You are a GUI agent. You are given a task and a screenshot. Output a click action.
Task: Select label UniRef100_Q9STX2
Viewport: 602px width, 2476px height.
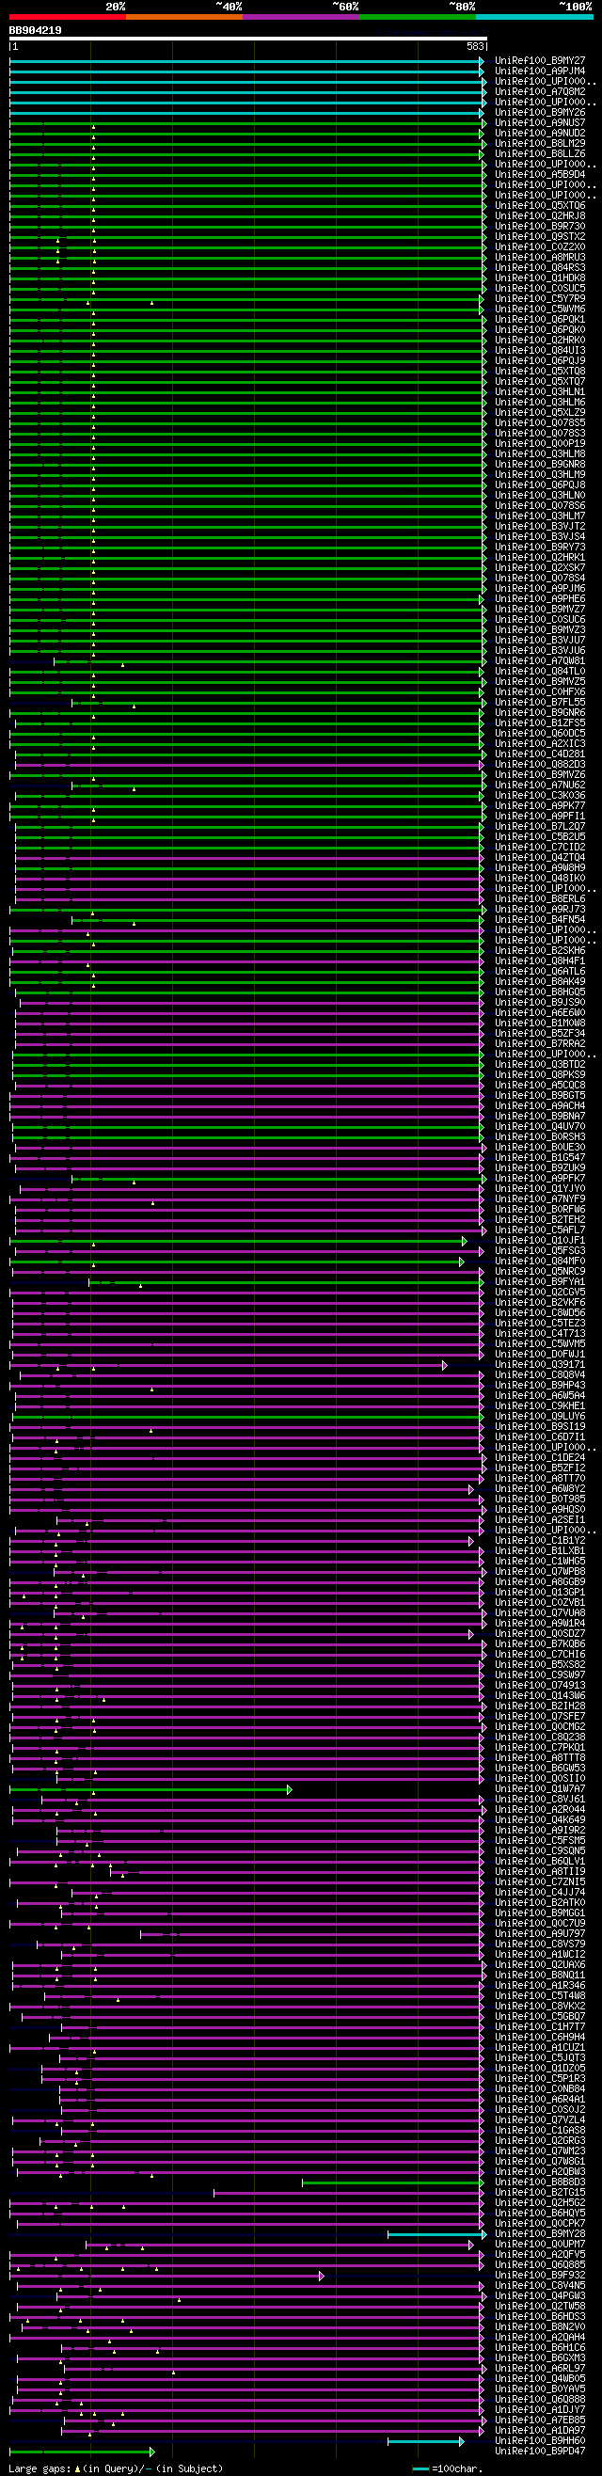(541, 236)
